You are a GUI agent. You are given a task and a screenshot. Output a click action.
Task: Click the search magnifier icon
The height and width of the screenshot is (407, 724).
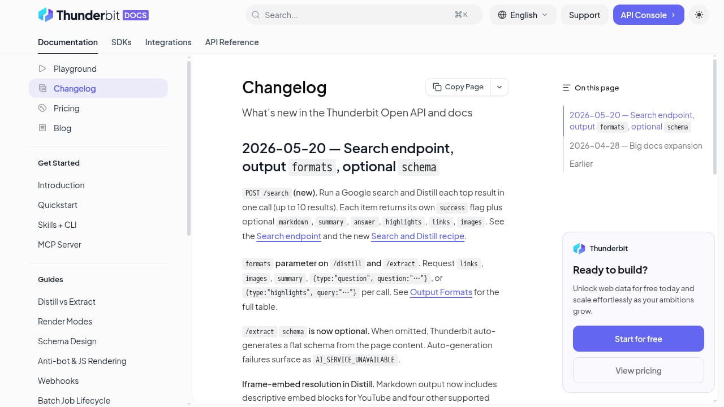click(x=256, y=15)
